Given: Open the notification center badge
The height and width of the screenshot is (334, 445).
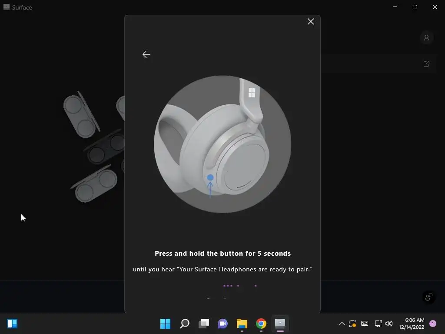Looking at the screenshot, I should [433, 324].
